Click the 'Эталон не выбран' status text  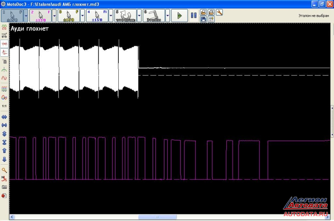[x=314, y=16]
